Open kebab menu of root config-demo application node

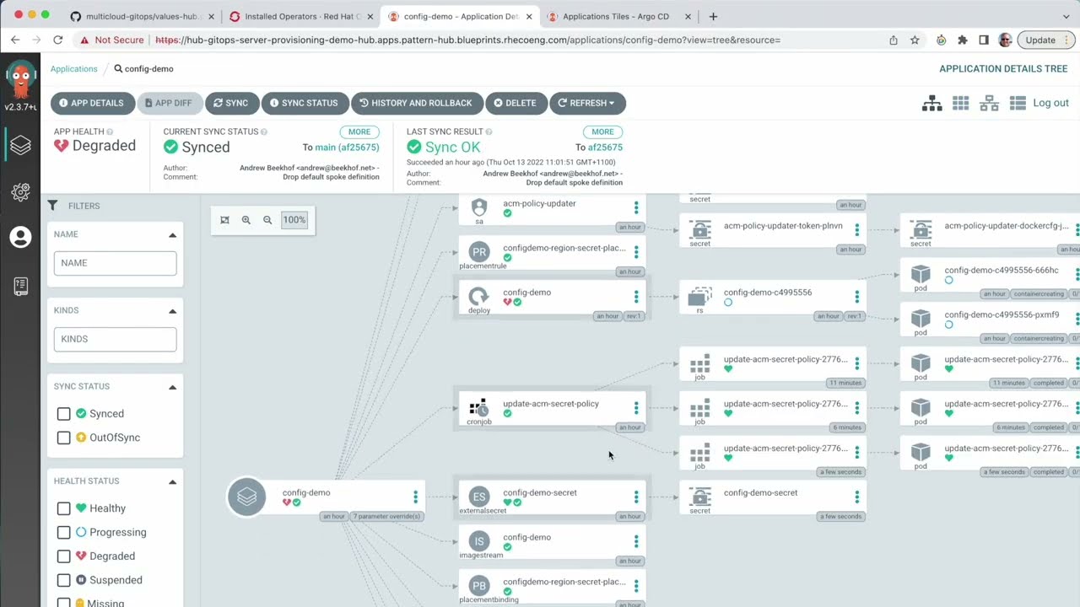click(415, 497)
